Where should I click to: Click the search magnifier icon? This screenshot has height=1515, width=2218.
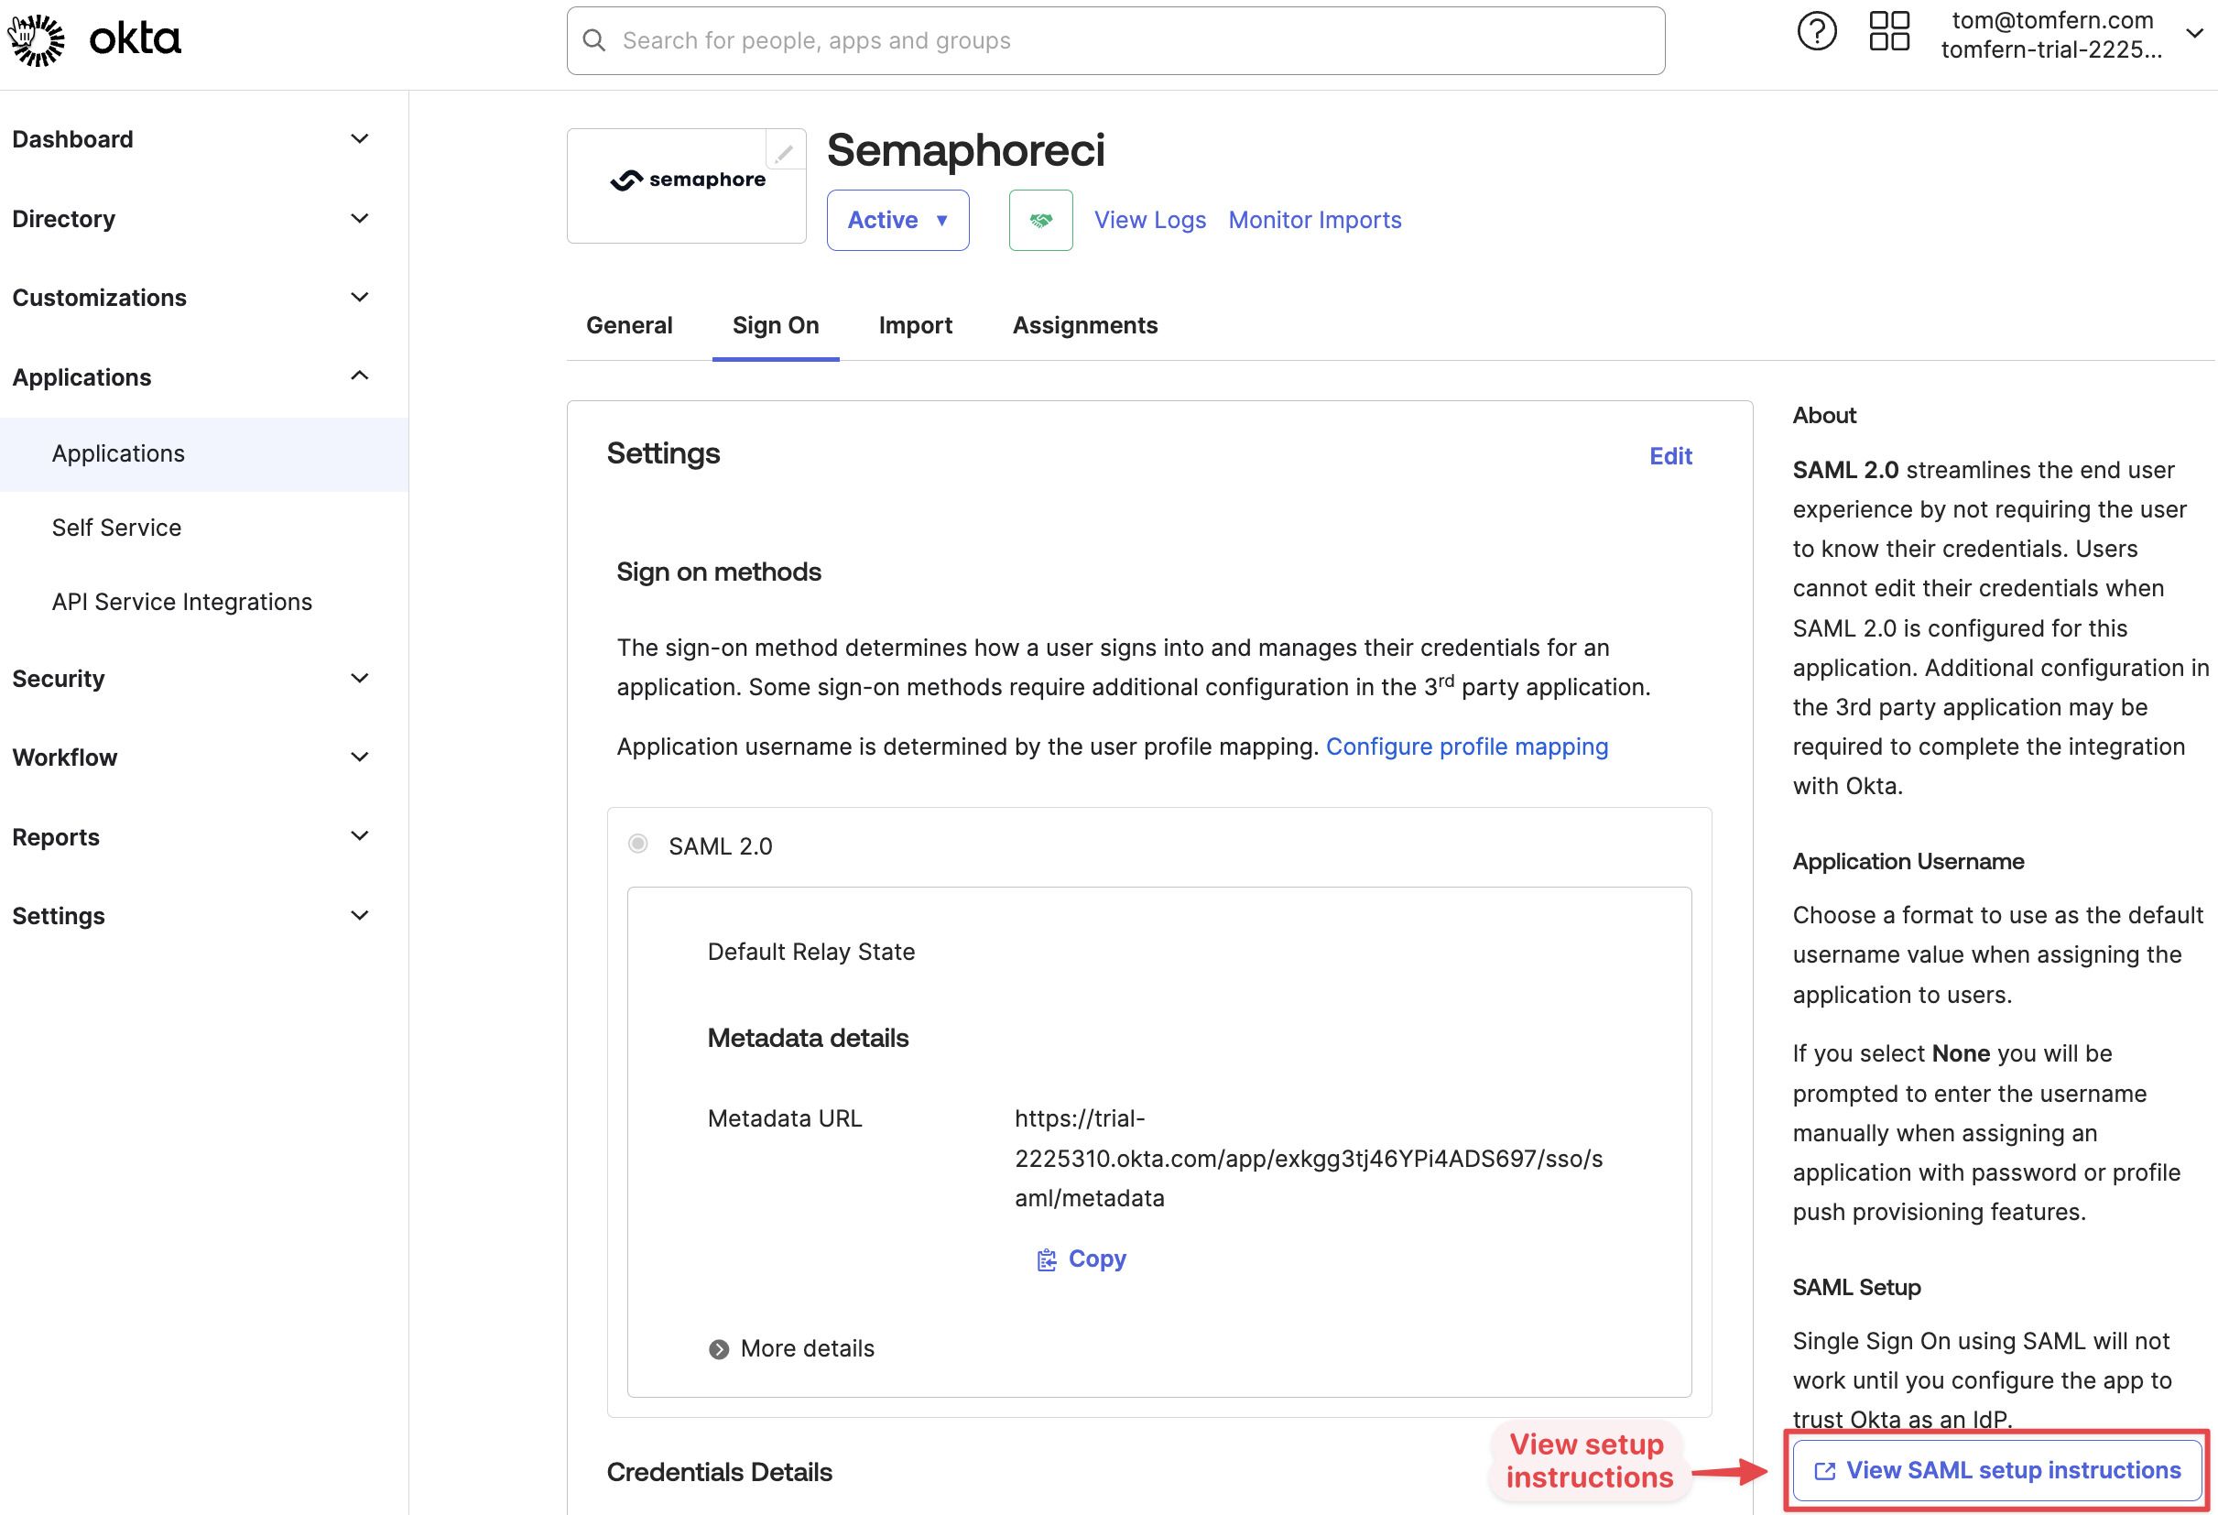pyautogui.click(x=594, y=40)
